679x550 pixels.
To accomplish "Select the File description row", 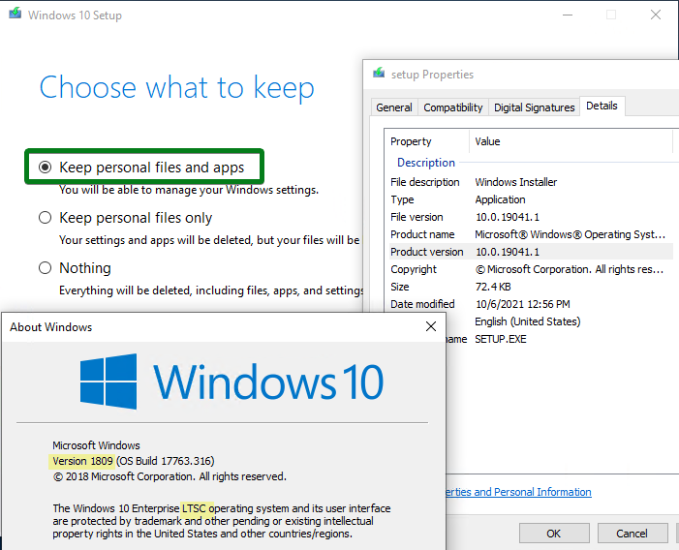I will pos(531,182).
